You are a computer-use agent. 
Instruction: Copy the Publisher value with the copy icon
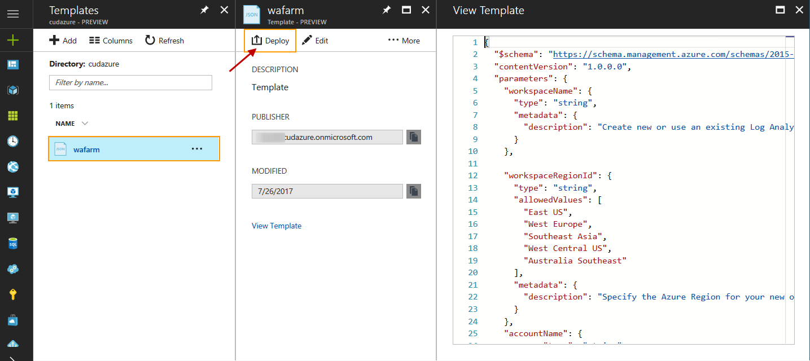tap(413, 137)
